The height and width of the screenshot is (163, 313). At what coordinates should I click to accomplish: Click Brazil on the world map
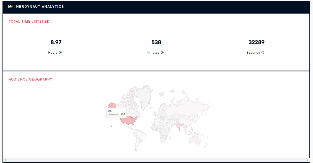point(141,136)
